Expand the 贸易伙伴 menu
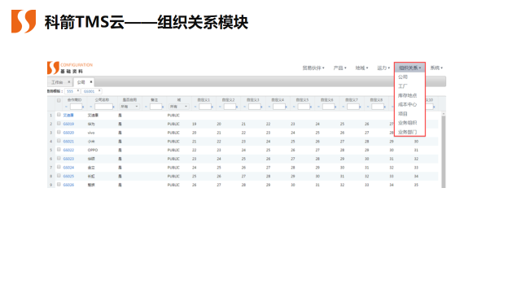 click(x=313, y=68)
